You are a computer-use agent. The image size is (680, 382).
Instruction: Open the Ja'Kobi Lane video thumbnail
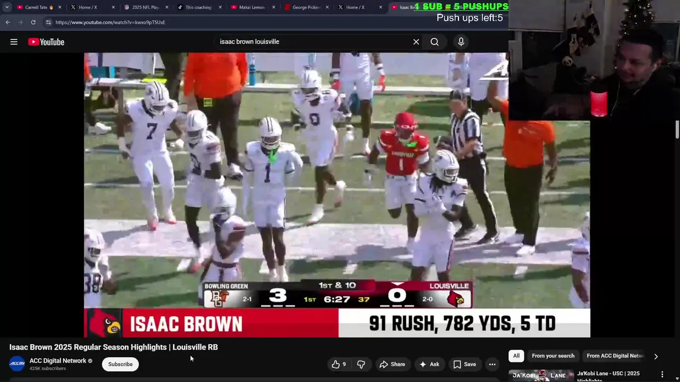(x=541, y=376)
